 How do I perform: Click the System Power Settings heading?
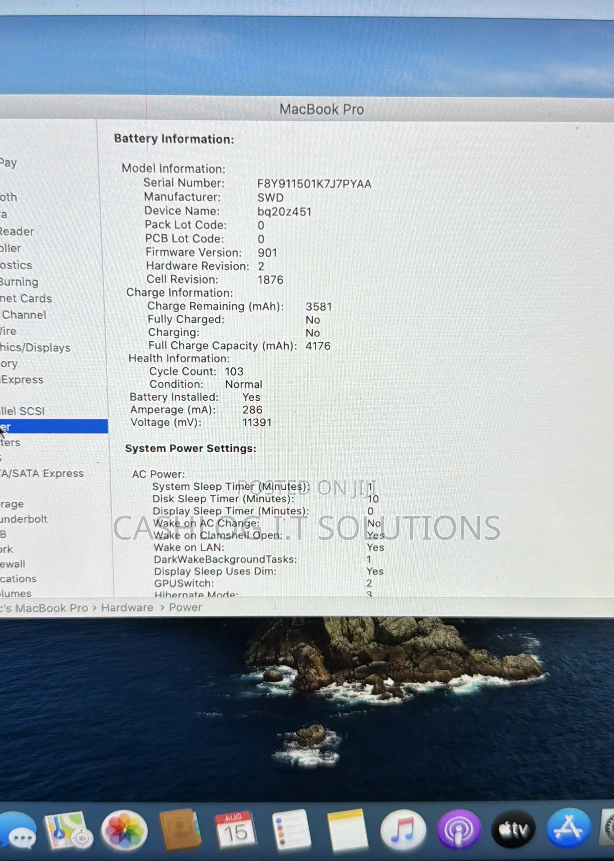[191, 448]
